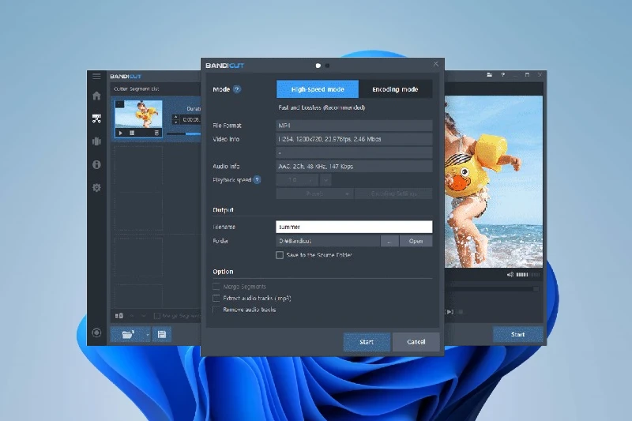Viewport: 632px width, 421px height.
Task: Toggle the speaker mute icon under preview
Action: 510,275
